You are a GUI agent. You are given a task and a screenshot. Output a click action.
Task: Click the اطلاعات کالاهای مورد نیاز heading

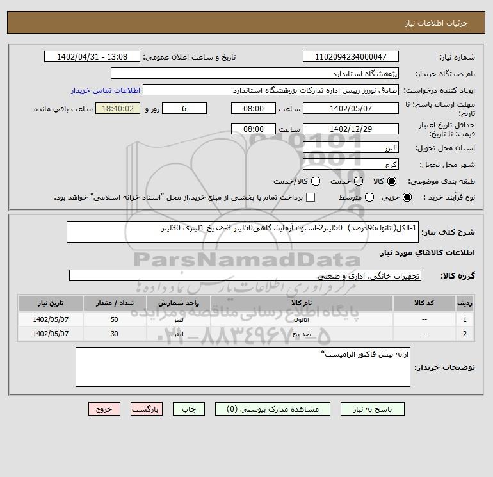(x=428, y=253)
